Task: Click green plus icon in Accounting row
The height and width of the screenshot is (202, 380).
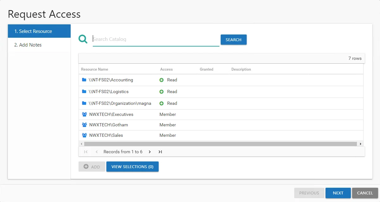Action: pos(161,80)
